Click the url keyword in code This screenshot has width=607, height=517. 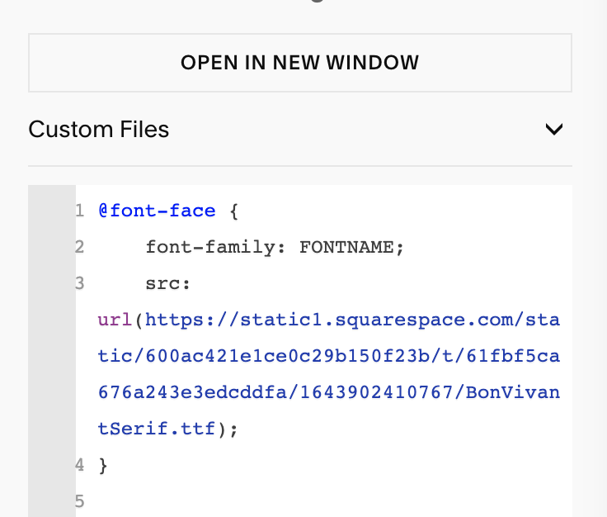[x=115, y=320]
